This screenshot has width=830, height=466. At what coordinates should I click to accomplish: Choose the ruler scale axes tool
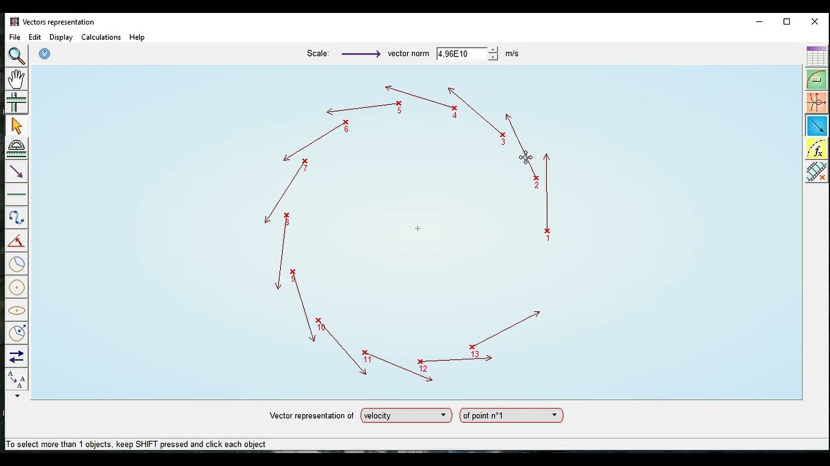coord(16,102)
